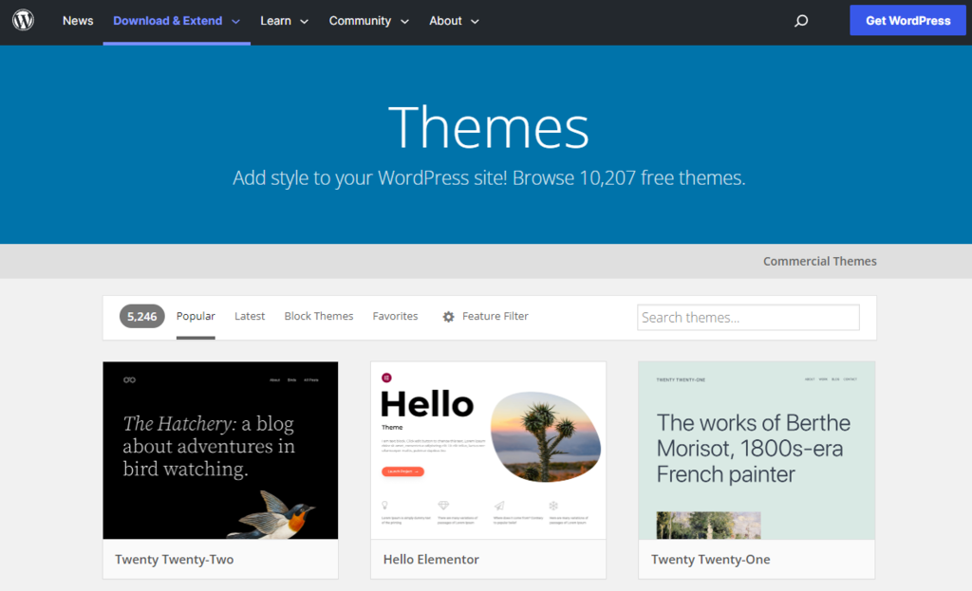This screenshot has height=591, width=972.
Task: Open the Favorites tab
Action: [395, 316]
